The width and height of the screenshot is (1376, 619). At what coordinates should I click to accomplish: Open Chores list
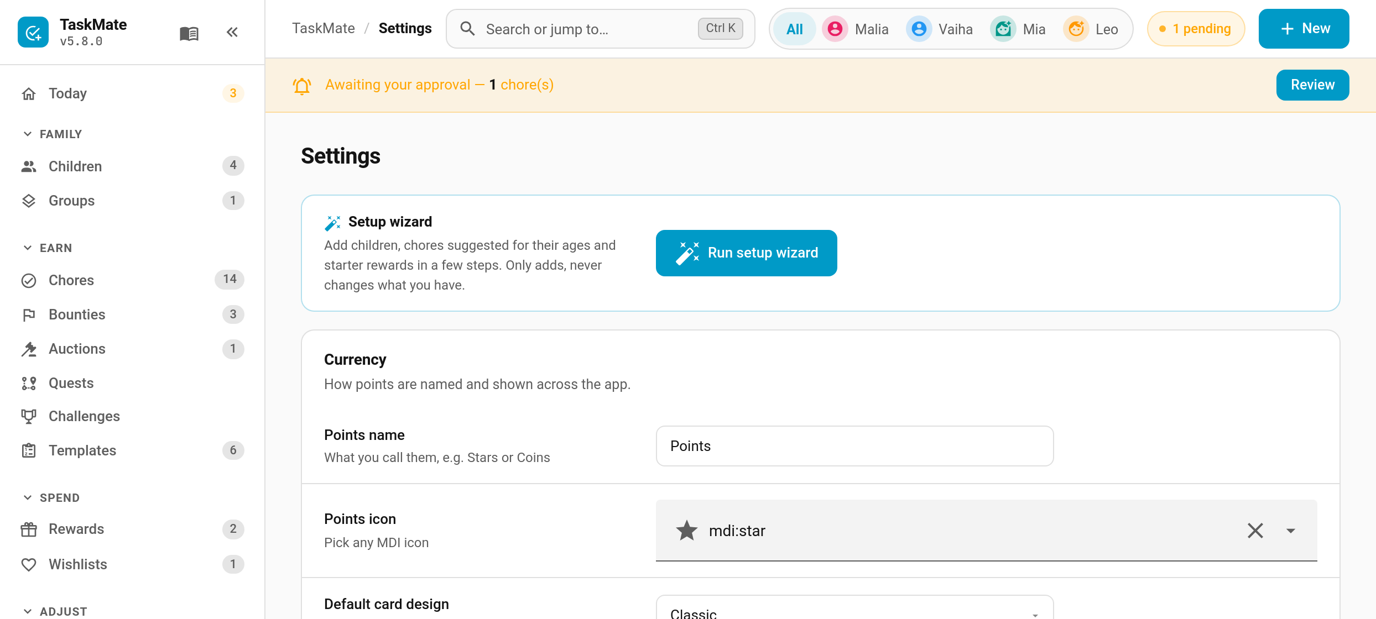click(132, 280)
